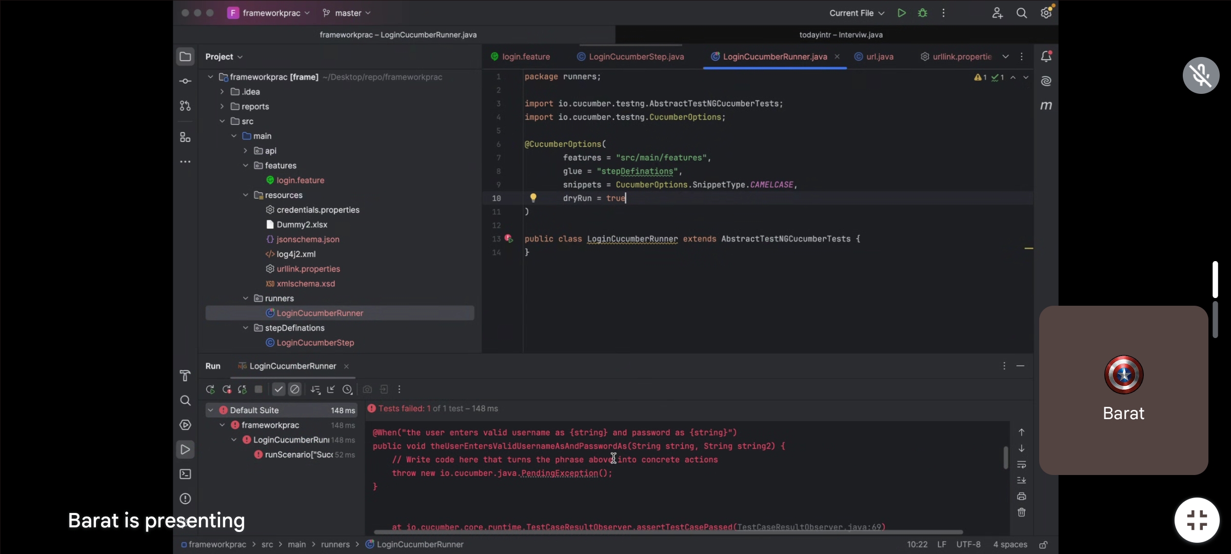Open Search Everywhere magnifier
The width and height of the screenshot is (1231, 554).
(1022, 13)
